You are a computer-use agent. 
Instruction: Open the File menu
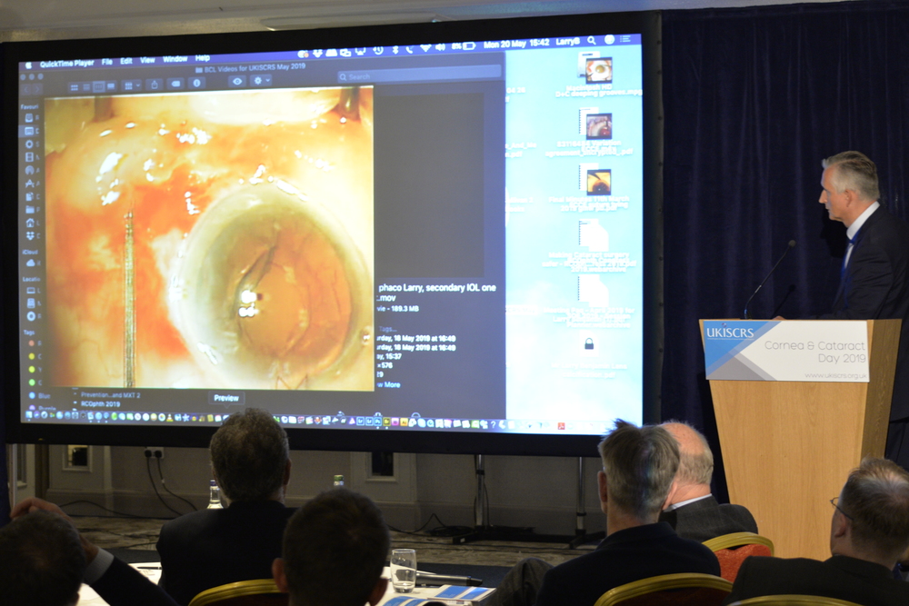click(107, 62)
